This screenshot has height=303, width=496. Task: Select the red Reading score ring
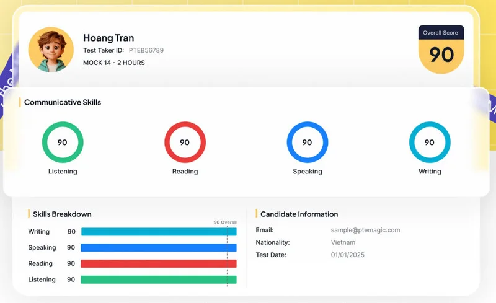[185, 143]
